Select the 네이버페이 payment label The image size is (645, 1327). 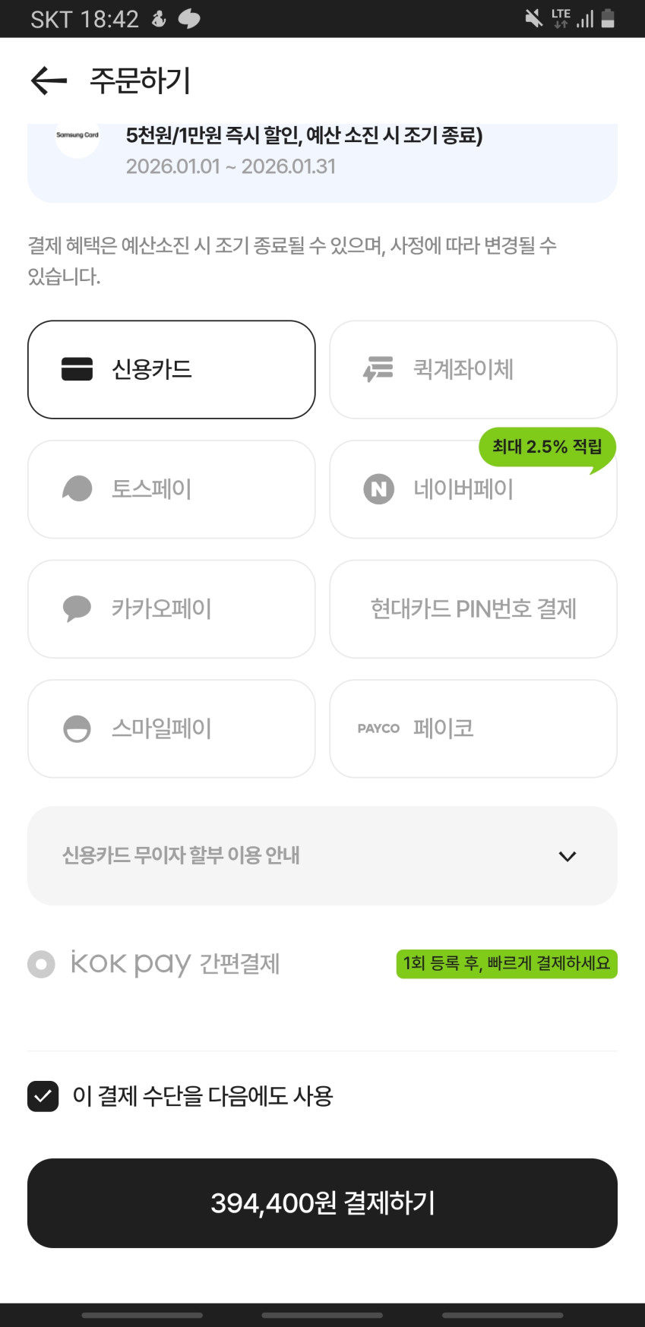coord(463,489)
